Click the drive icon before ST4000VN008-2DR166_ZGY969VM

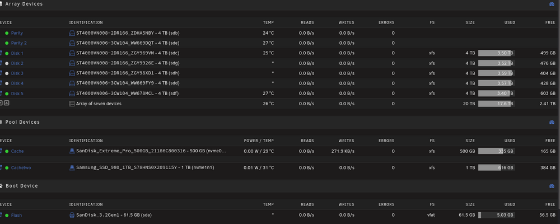pyautogui.click(x=72, y=53)
